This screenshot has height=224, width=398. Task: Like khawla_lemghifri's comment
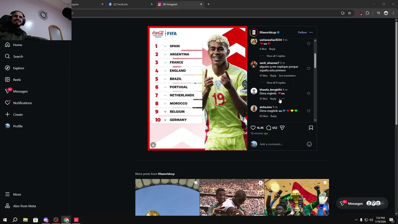308,94
